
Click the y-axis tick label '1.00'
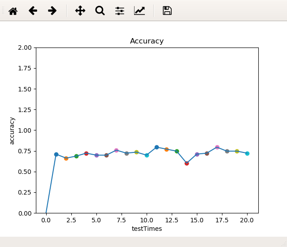click(x=25, y=130)
